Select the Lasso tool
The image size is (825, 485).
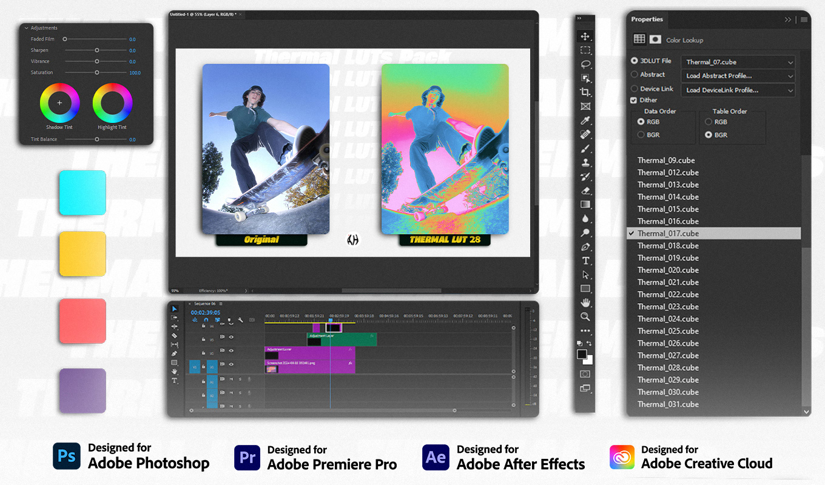pos(585,64)
